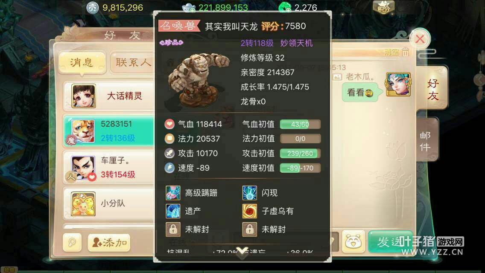Open chat with 车厘子。
The width and height of the screenshot is (485, 273).
[x=108, y=167]
